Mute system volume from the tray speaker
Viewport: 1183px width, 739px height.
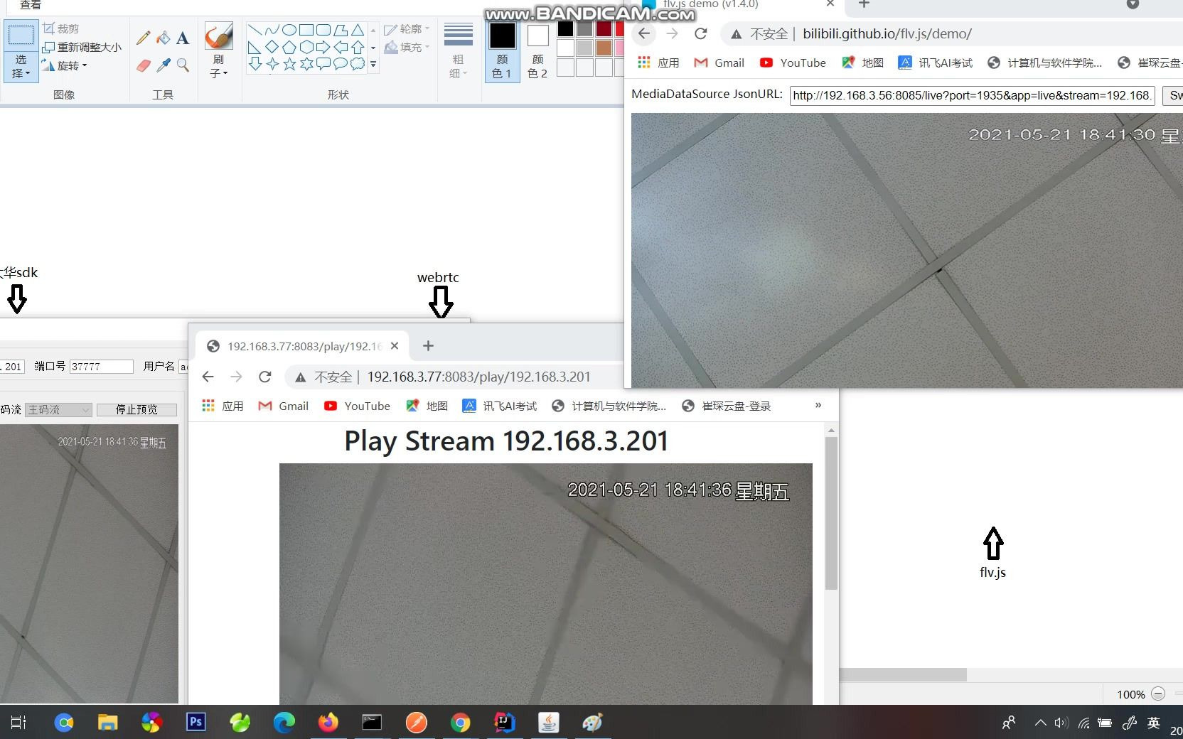[x=1060, y=723]
